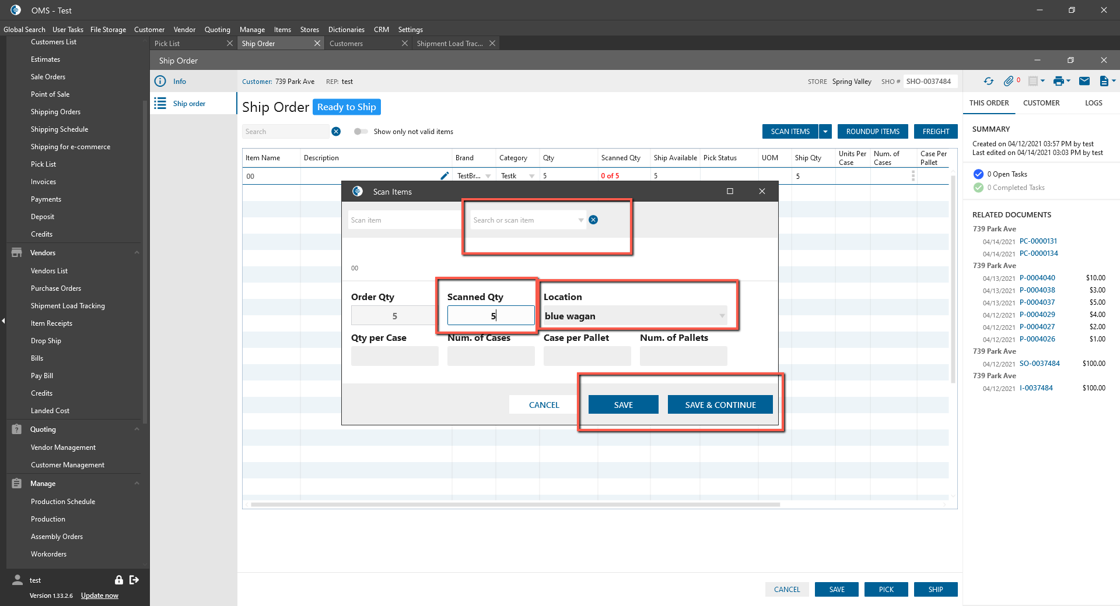Switch to the CUSTOMER tab
The image size is (1120, 606).
(1041, 103)
